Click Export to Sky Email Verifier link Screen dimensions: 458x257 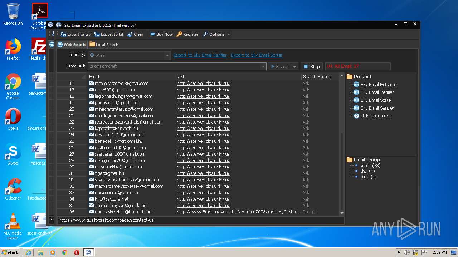pos(200,55)
